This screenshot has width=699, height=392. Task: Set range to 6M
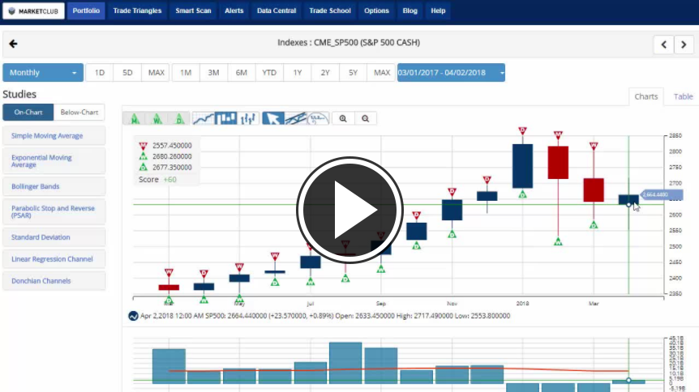click(241, 73)
